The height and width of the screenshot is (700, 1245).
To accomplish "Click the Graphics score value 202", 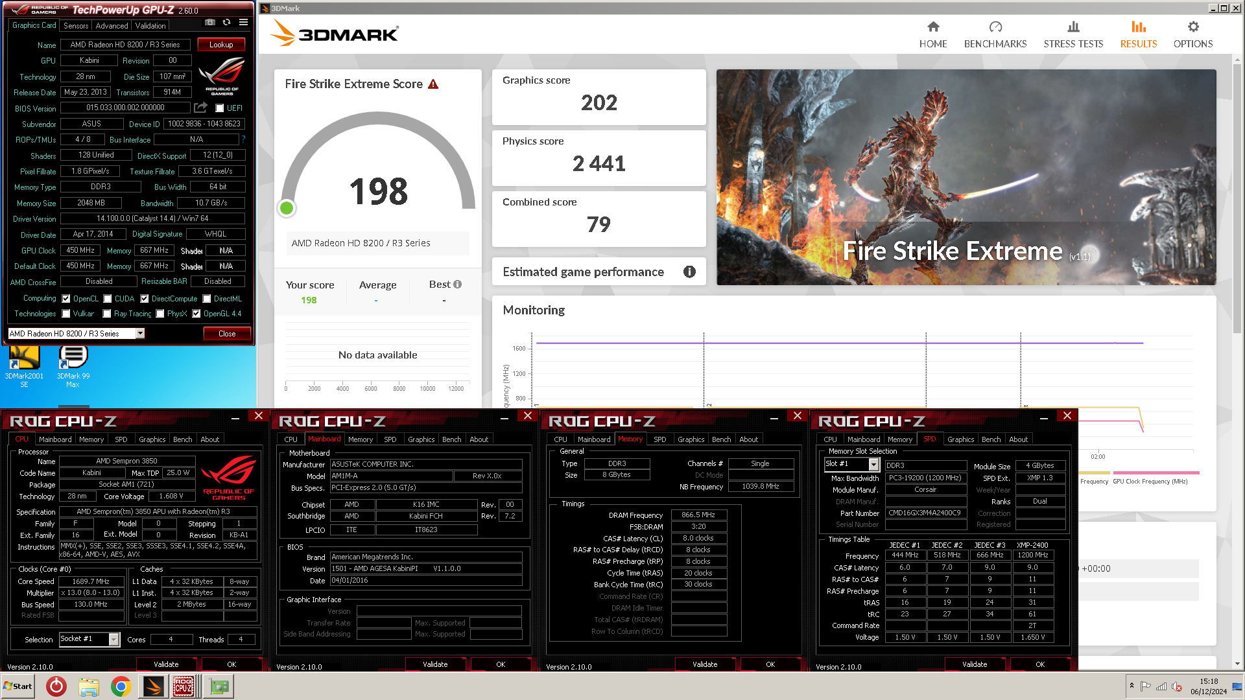I will [x=599, y=103].
